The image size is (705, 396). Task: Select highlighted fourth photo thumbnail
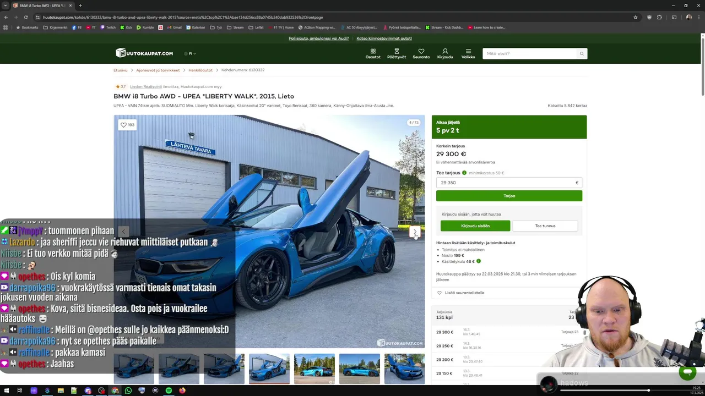click(x=269, y=369)
